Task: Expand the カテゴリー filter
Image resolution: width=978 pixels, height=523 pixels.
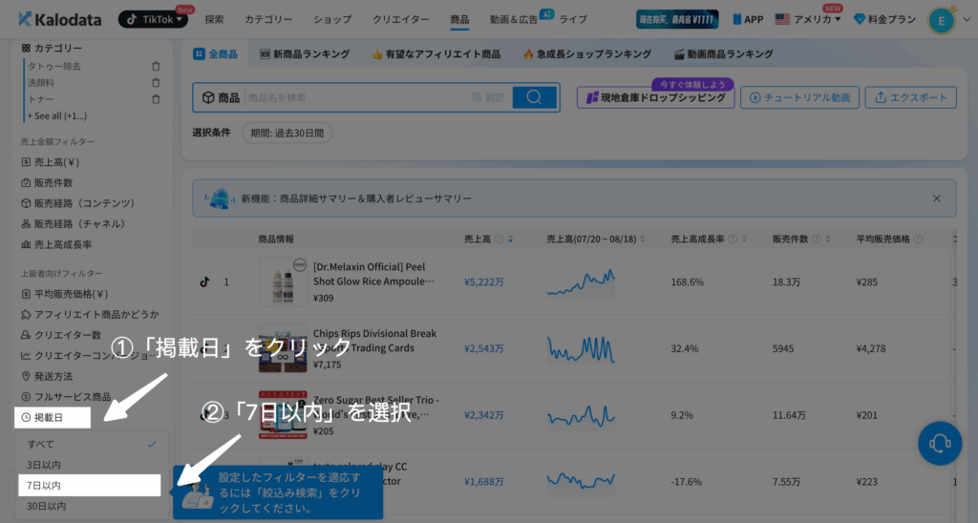Action: [x=52, y=48]
